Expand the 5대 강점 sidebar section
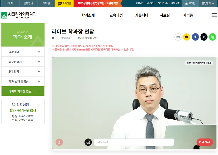 [39, 72]
